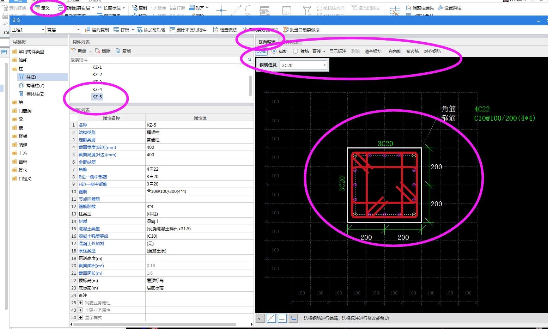Click 清空钢筋 clear rebar button

(x=373, y=51)
